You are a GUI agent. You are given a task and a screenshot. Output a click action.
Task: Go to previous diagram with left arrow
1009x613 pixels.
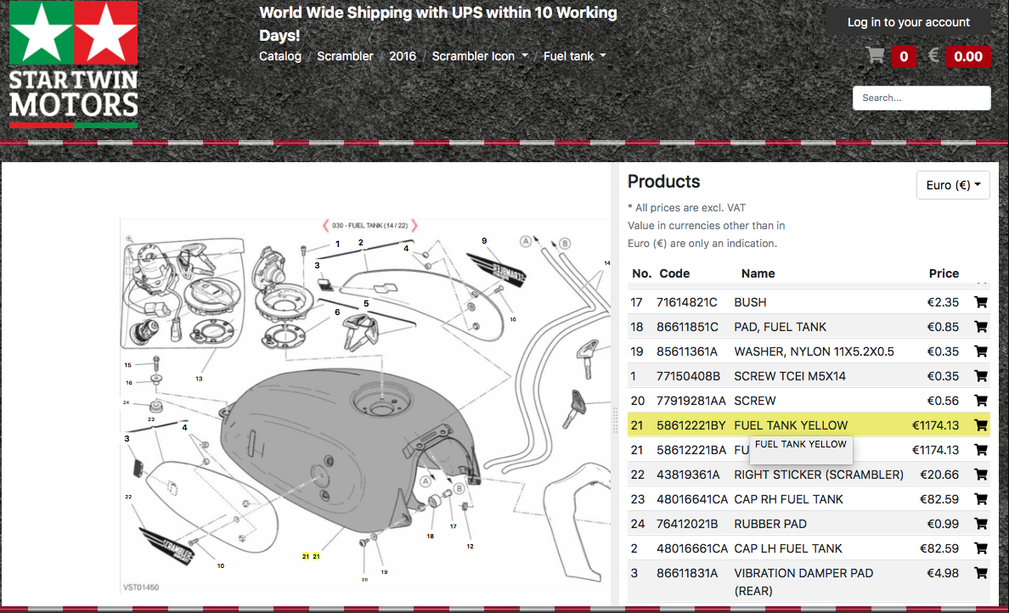pos(325,225)
